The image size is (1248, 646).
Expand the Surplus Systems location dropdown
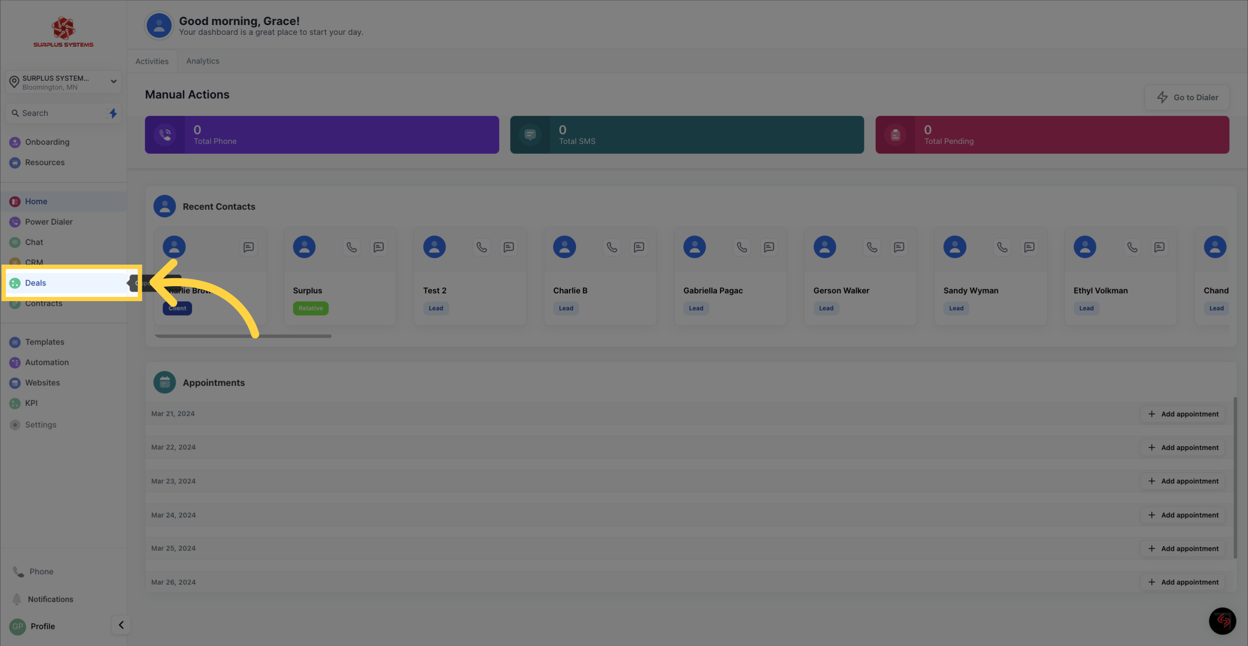113,82
